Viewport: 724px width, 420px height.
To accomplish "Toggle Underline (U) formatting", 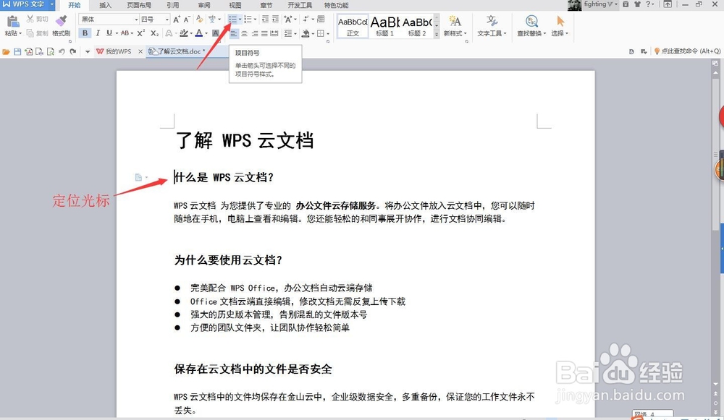I will (x=109, y=33).
